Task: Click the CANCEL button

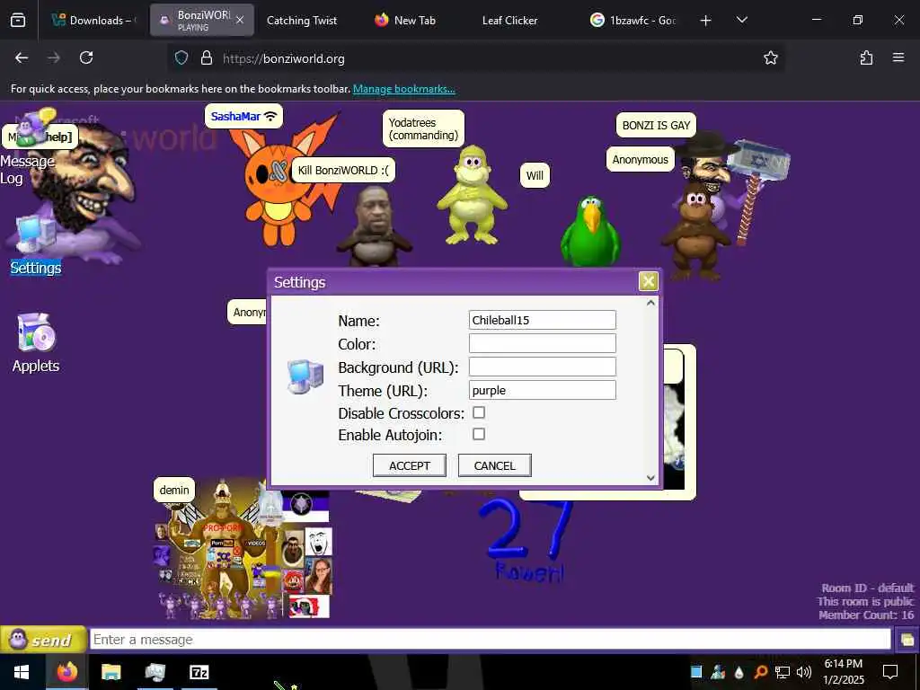Action: click(x=495, y=465)
